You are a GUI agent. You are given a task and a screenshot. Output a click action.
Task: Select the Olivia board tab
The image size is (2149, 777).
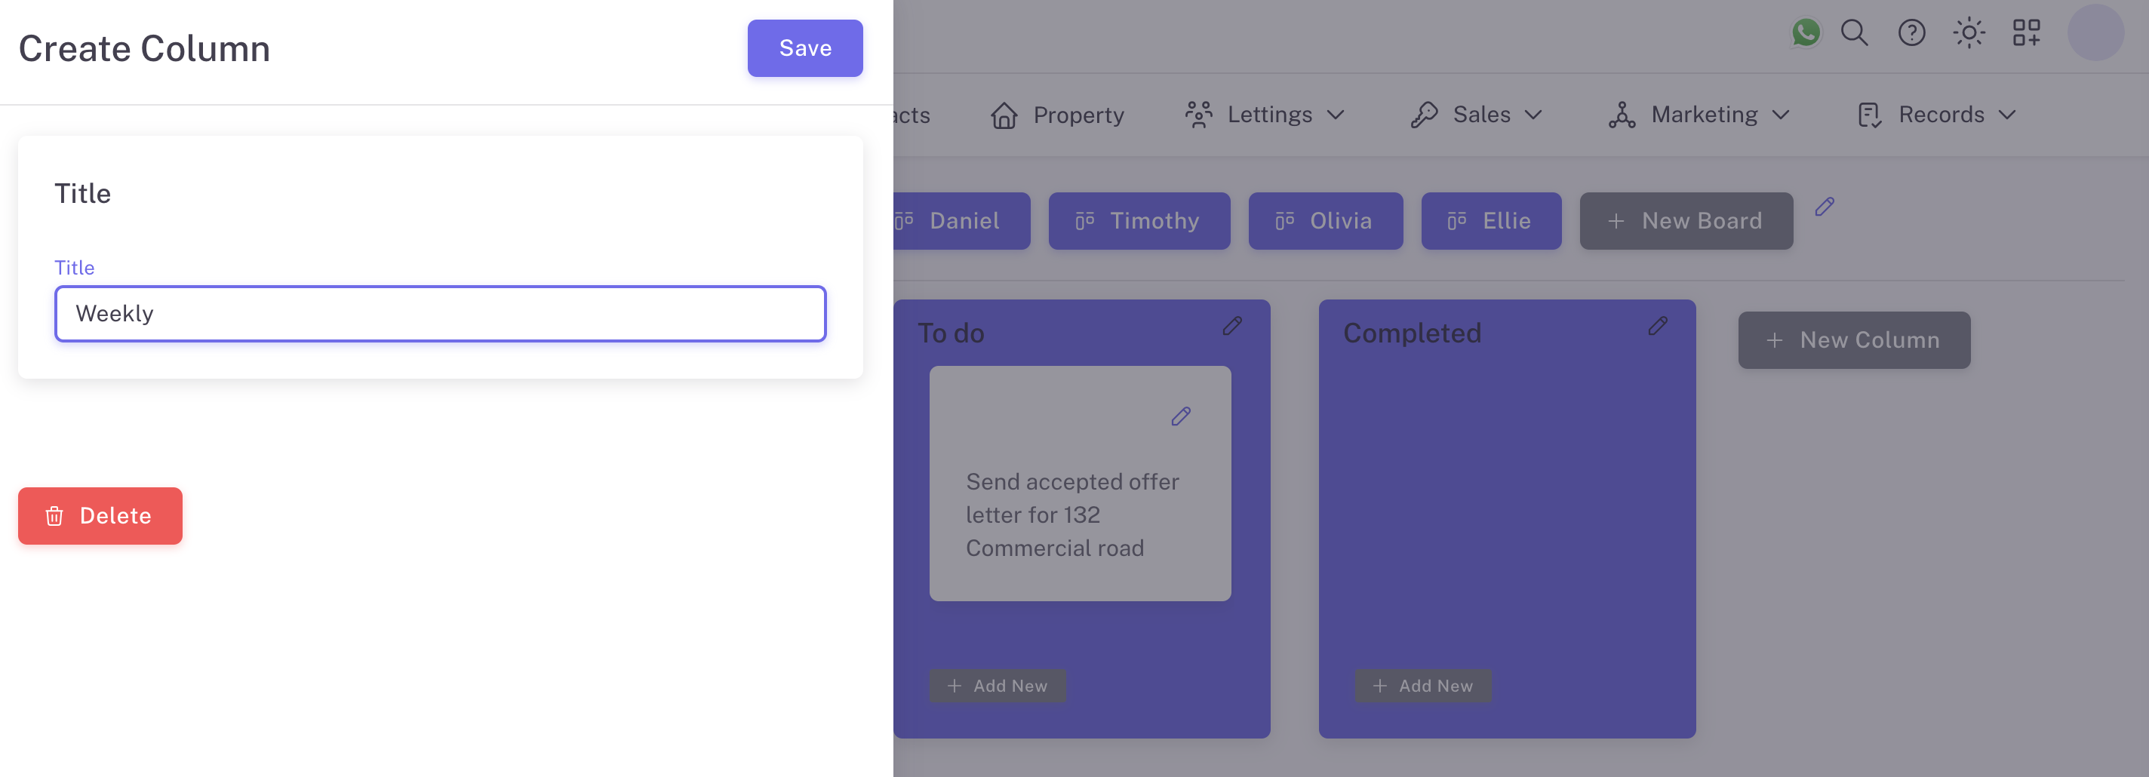pyautogui.click(x=1325, y=221)
